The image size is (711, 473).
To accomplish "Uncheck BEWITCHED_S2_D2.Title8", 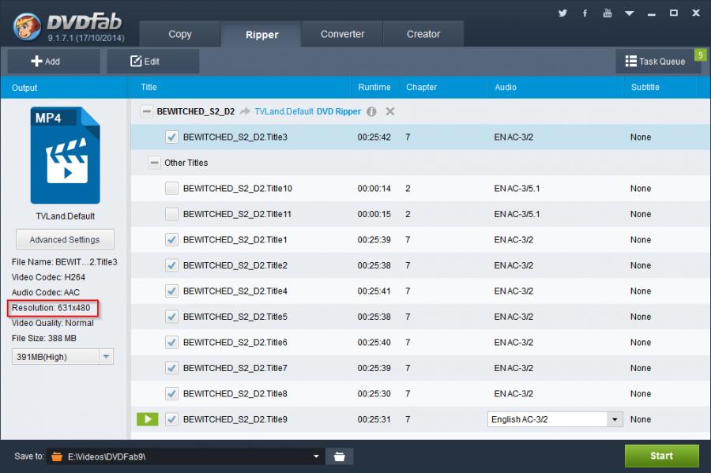I will pyautogui.click(x=171, y=394).
